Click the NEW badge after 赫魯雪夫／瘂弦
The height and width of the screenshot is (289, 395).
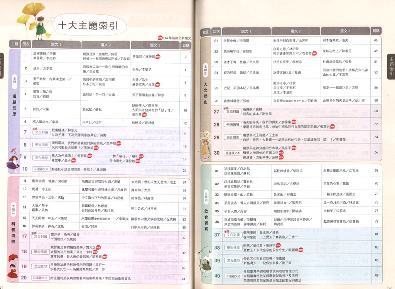[x=158, y=85]
